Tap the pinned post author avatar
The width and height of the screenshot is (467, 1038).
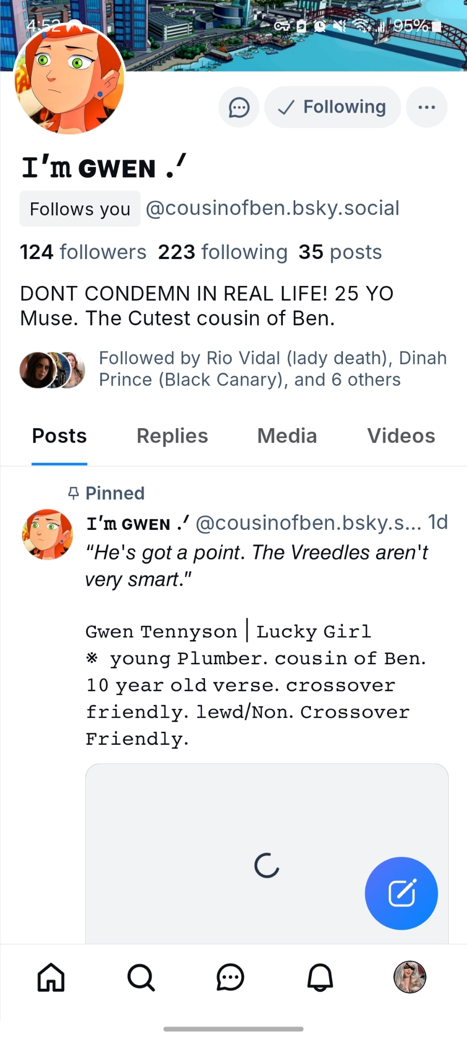pyautogui.click(x=48, y=535)
